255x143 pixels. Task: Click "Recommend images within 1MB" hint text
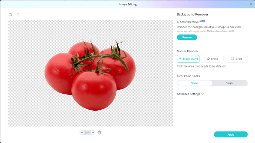pyautogui.click(x=205, y=31)
